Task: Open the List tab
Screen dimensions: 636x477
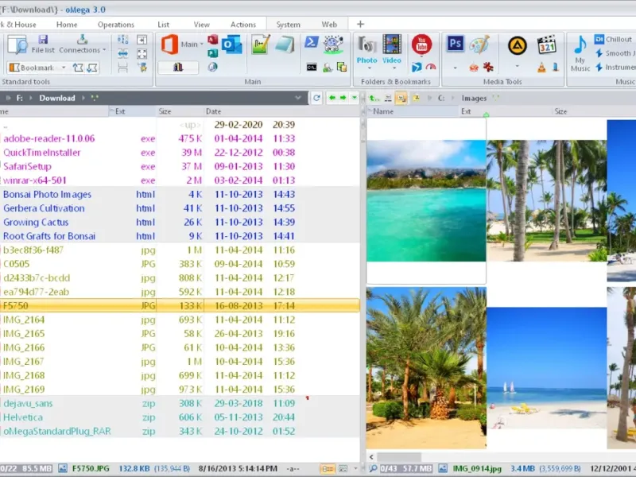Action: tap(164, 25)
